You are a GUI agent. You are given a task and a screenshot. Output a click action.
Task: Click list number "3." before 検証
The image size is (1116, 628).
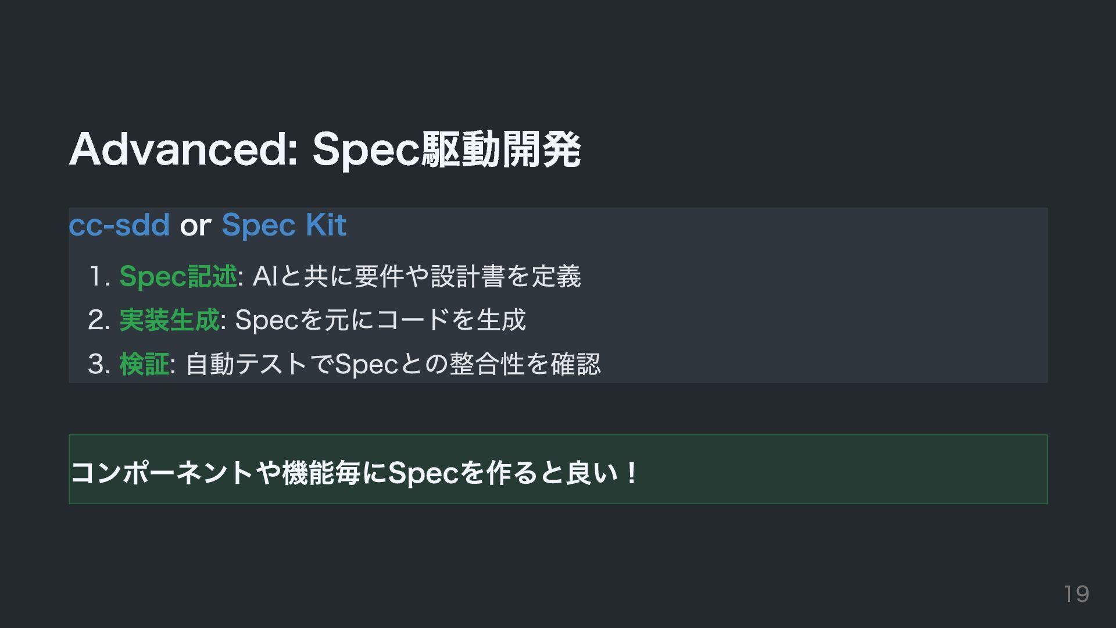pyautogui.click(x=99, y=365)
